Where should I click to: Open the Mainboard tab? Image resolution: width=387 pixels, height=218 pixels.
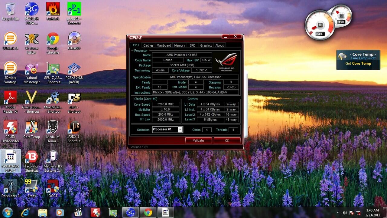(164, 45)
